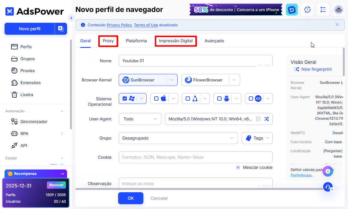Click the Observação notes field

pyautogui.click(x=196, y=183)
